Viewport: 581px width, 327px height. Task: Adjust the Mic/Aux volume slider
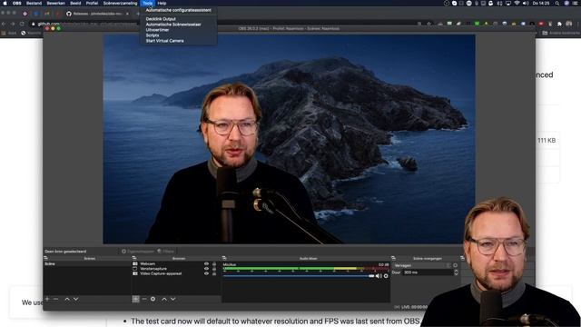point(299,276)
